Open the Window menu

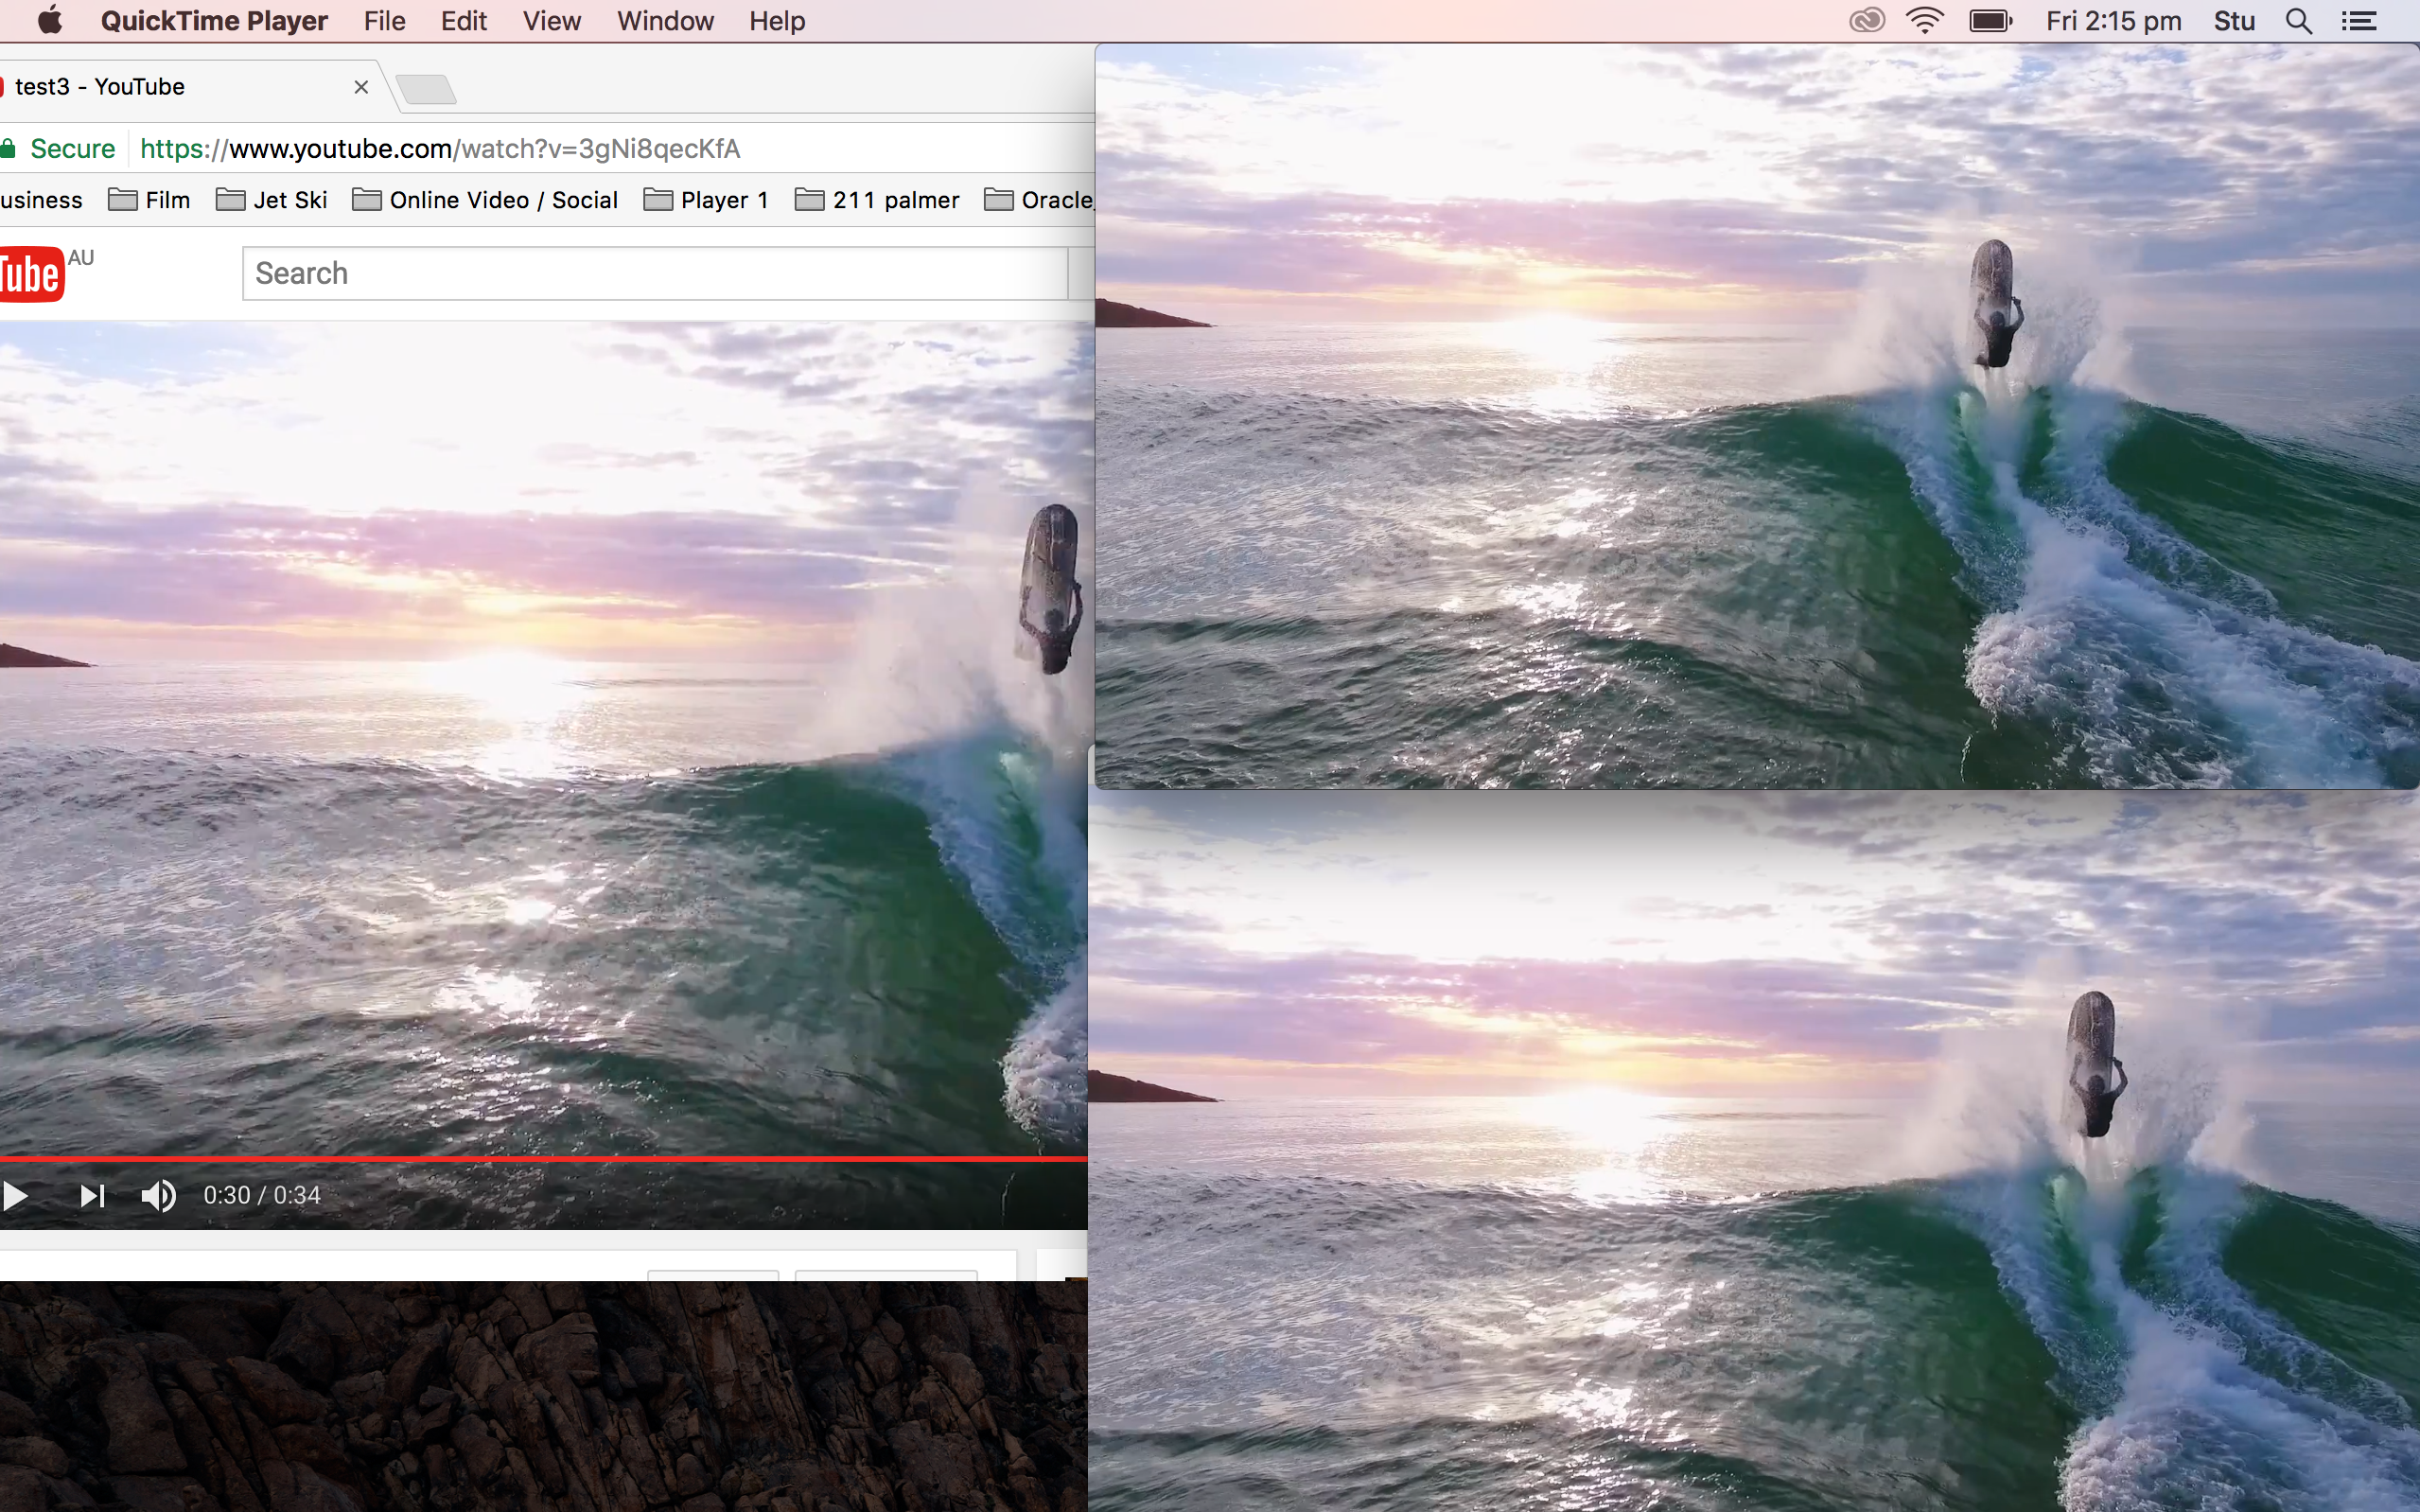[x=665, y=21]
